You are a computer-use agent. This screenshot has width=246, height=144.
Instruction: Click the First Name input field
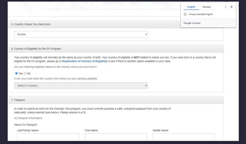pyautogui.click(x=116, y=136)
